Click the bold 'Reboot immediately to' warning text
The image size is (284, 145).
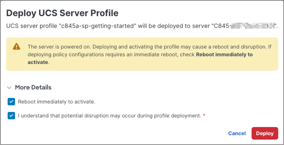224,54
